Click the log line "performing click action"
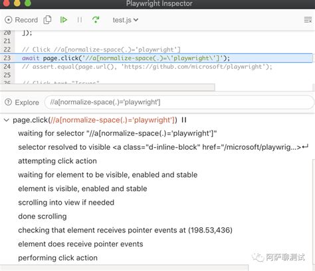Viewport: 315px width, 271px height. pos(58,258)
